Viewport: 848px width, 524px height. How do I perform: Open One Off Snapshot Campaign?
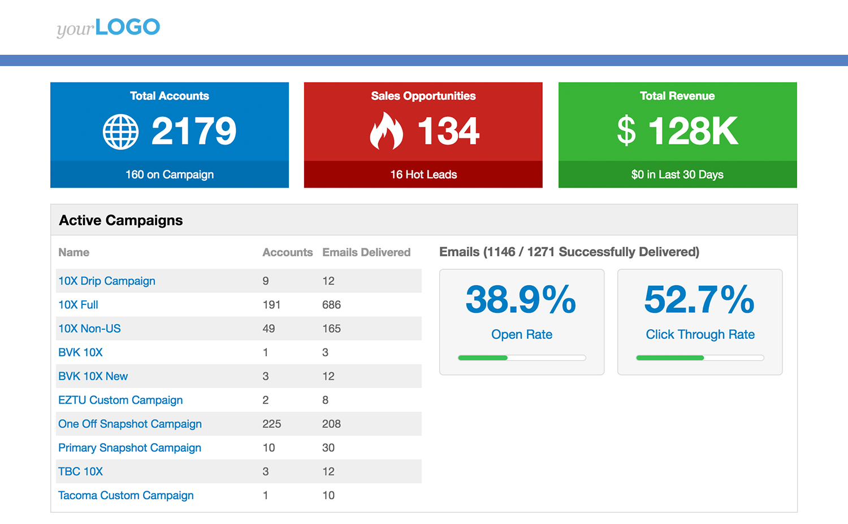[130, 424]
